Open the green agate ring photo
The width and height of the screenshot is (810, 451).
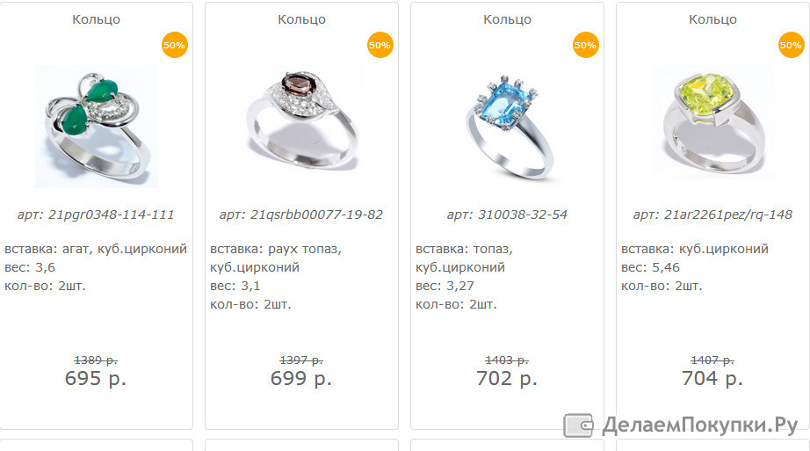[x=97, y=127]
